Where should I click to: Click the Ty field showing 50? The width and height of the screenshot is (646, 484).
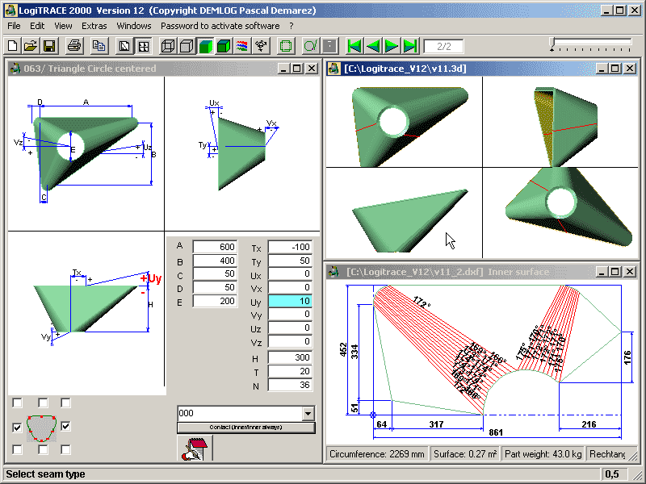[290, 261]
